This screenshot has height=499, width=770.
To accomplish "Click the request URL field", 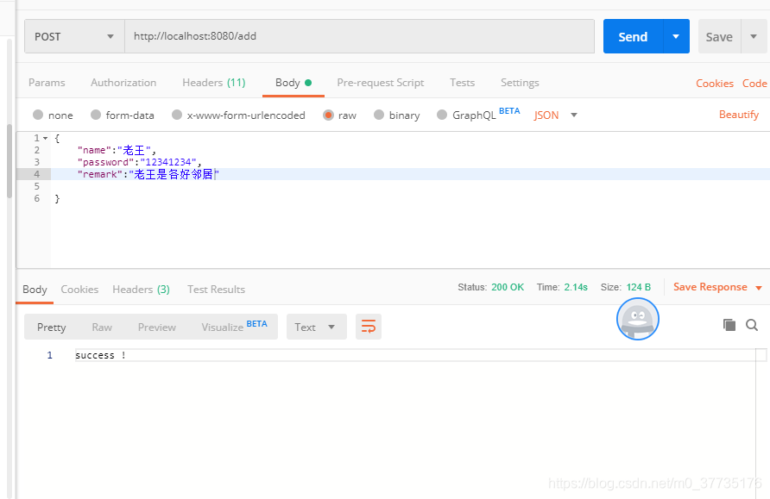I will coord(359,36).
